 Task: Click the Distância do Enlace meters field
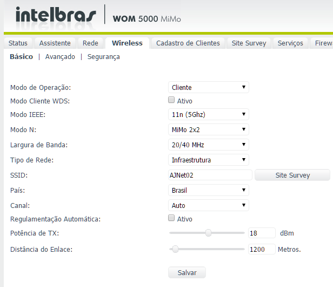pos(262,249)
